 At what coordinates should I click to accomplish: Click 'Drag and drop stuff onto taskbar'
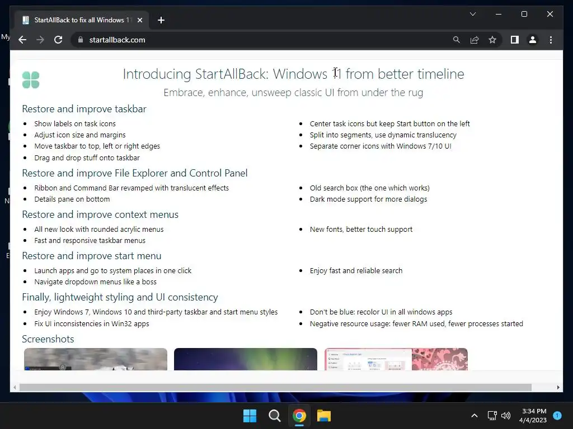(x=87, y=158)
